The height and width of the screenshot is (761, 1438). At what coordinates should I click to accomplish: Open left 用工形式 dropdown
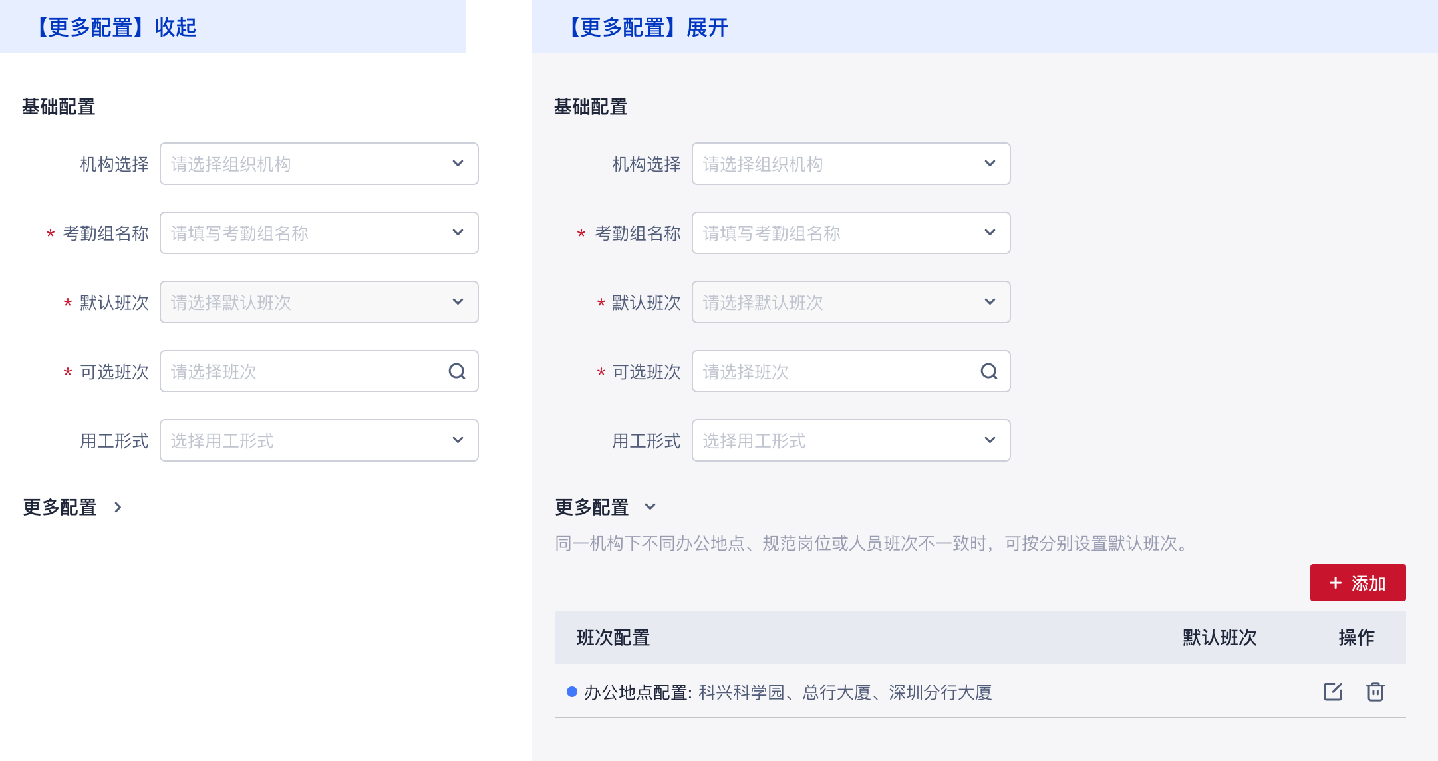[319, 440]
